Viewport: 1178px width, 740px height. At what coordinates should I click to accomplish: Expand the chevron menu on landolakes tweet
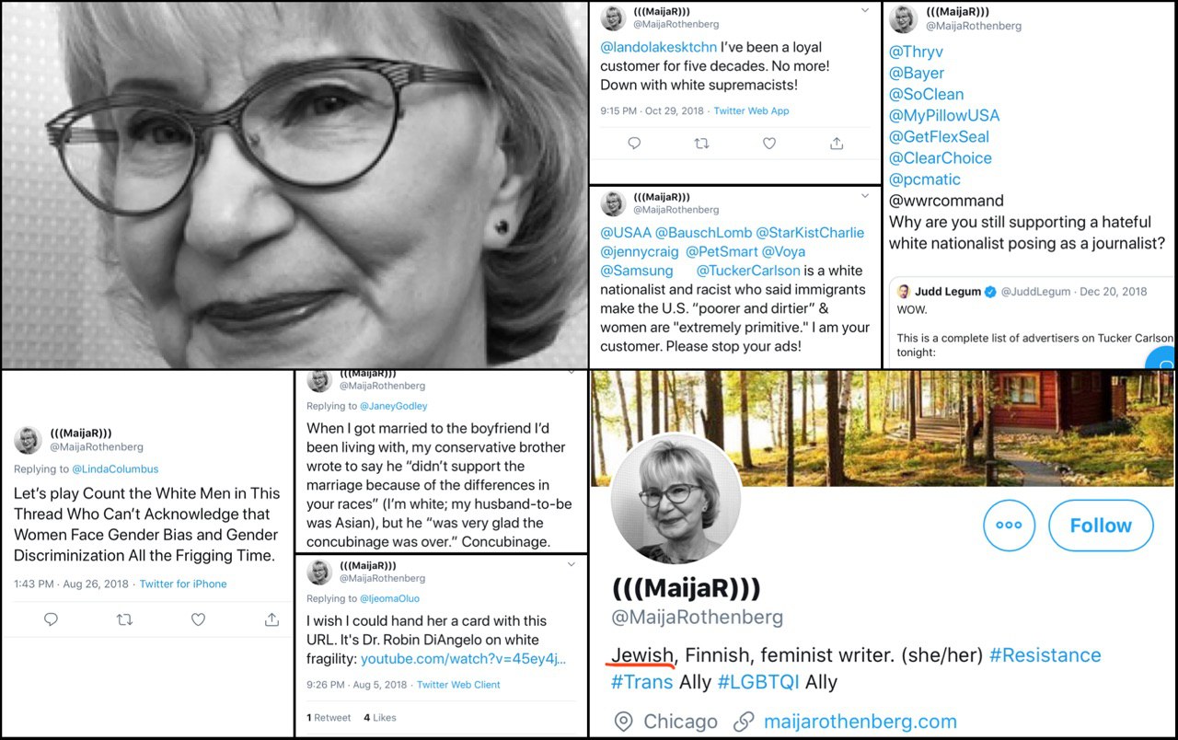click(864, 10)
